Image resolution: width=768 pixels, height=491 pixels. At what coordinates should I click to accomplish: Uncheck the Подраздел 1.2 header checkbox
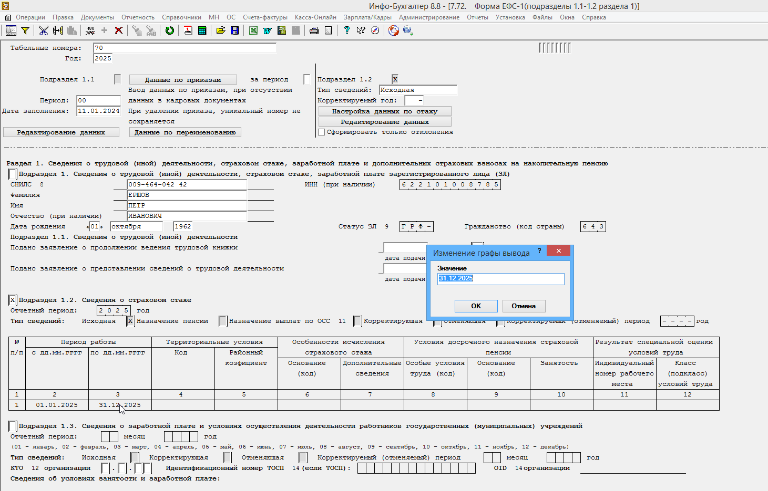point(395,79)
